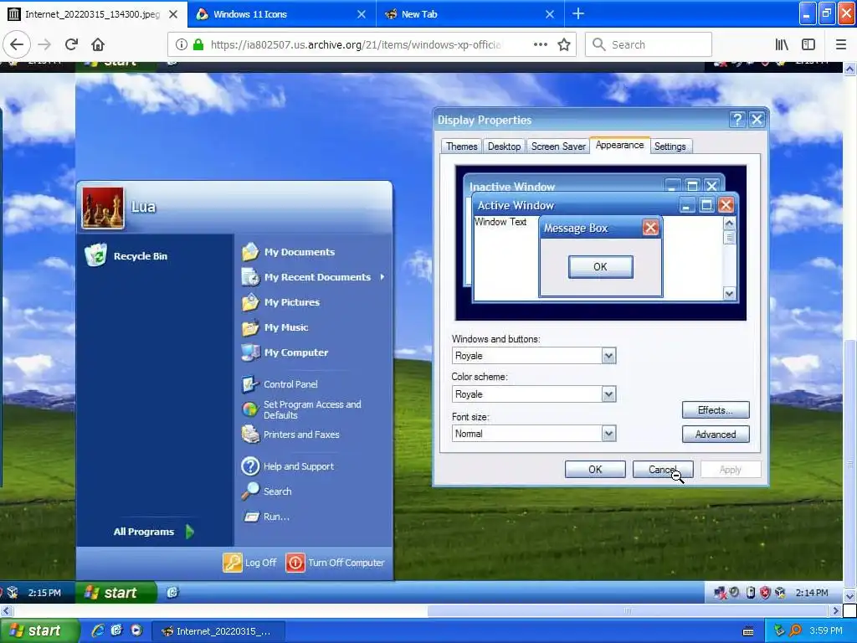Click the red Turn Off Computer button
This screenshot has height=643, width=857.
[x=295, y=563]
